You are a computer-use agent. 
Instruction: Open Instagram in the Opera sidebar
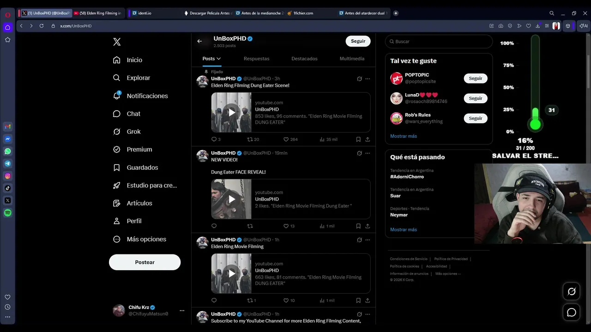coord(8,176)
